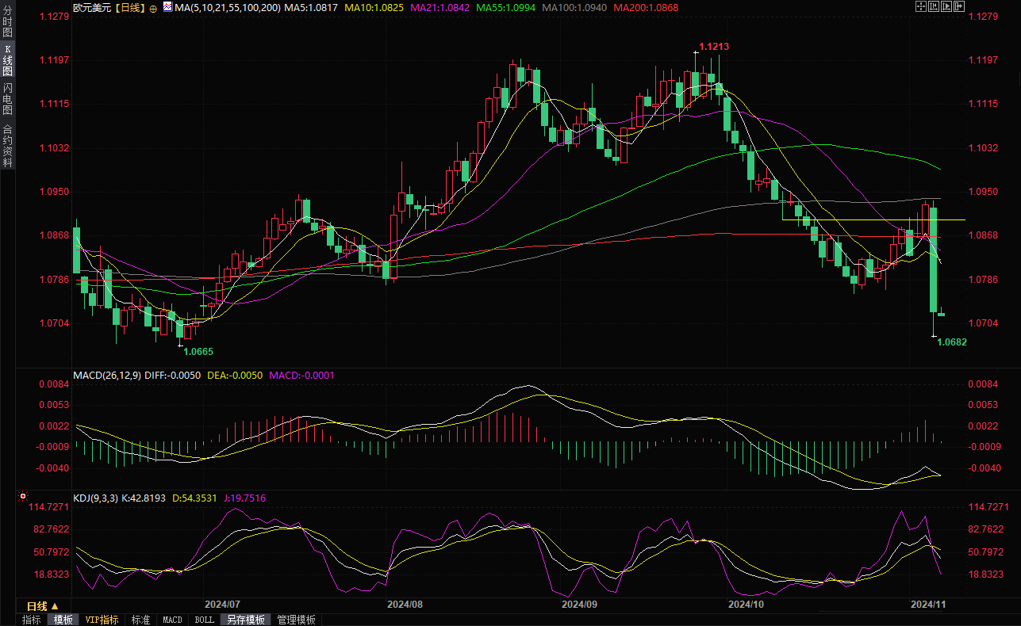Click the chart play-forward axis icon
Viewport: 1021px width, 626px height.
pyautogui.click(x=946, y=7)
